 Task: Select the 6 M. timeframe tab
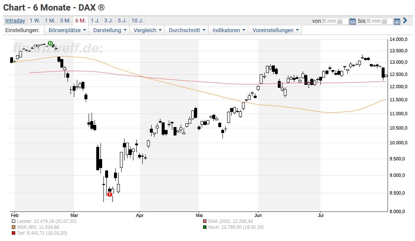point(81,21)
